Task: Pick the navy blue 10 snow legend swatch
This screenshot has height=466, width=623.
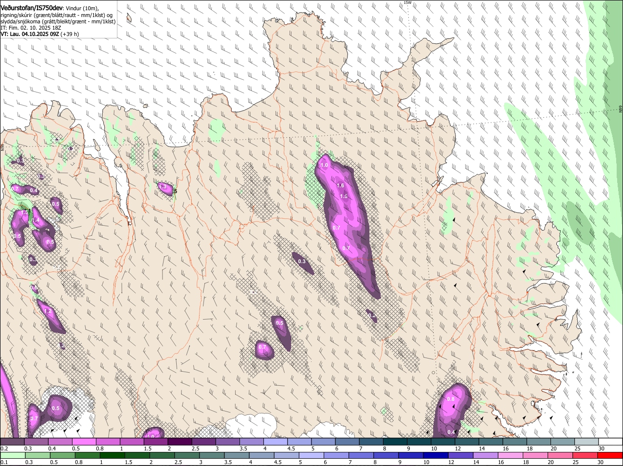Action: click(437, 456)
